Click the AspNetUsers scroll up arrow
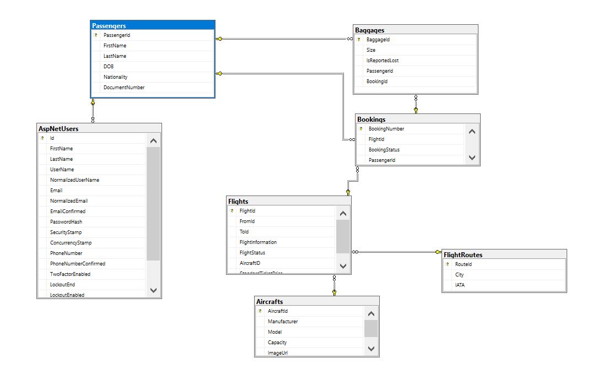This screenshot has height=380, width=592. click(x=153, y=141)
